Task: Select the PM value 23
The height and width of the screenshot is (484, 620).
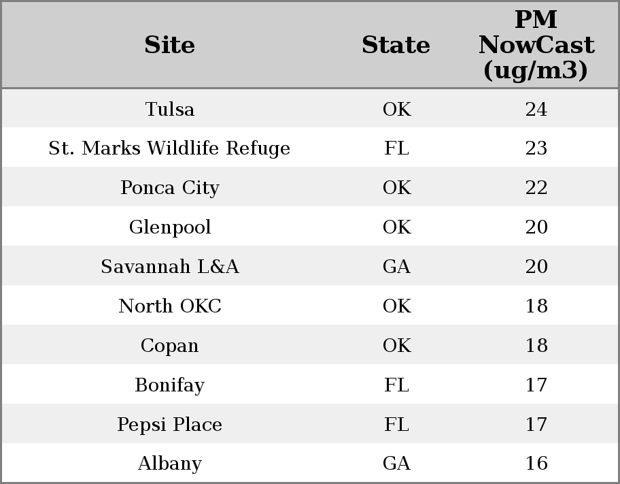Action: pyautogui.click(x=536, y=148)
